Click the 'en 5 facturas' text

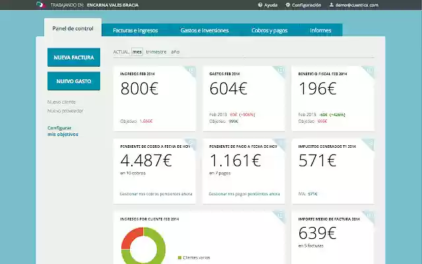[311, 246]
